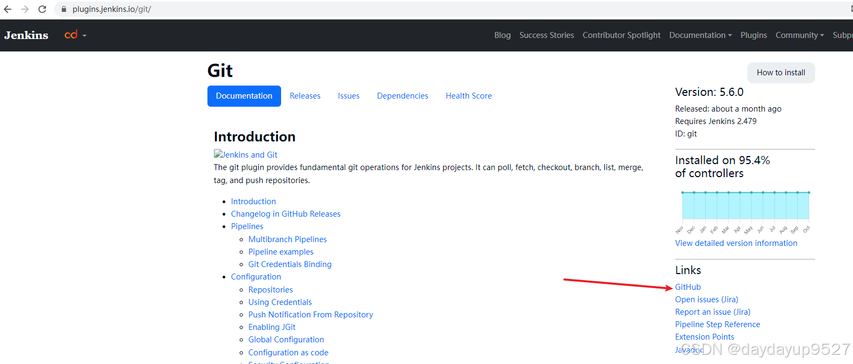Expand the CD Foundation dropdown caret
853x364 pixels.
(84, 36)
